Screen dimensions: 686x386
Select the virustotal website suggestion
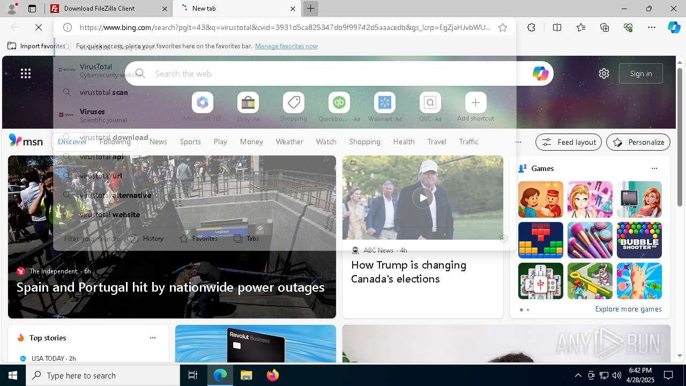285,214
